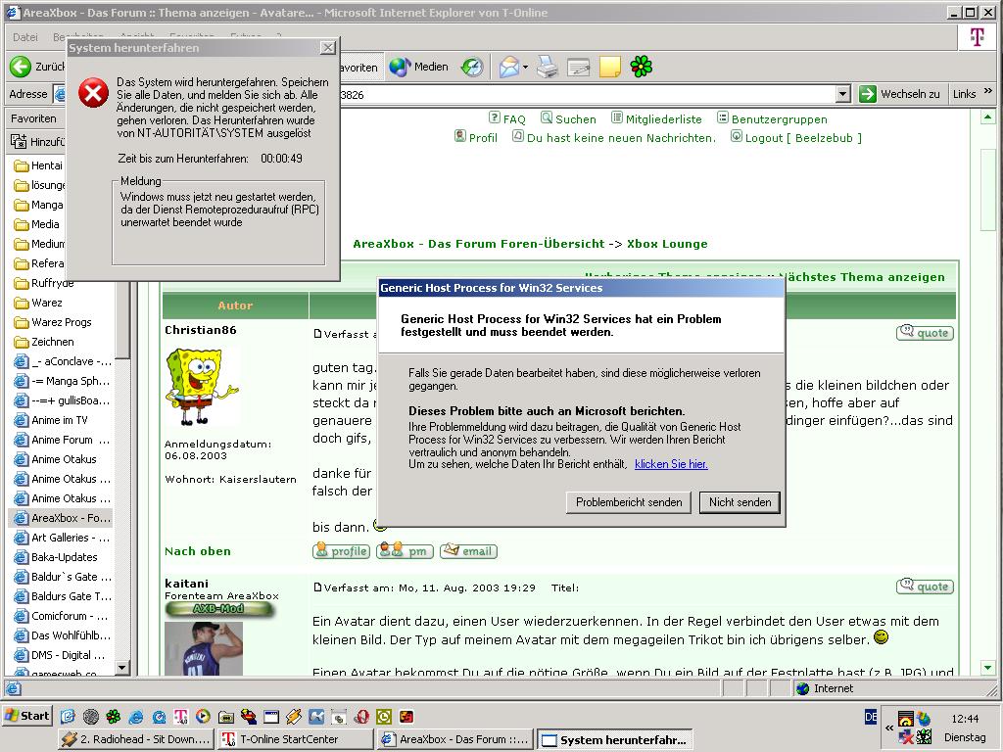Image resolution: width=1003 pixels, height=752 pixels.
Task: Click the Start button
Action: (x=27, y=716)
